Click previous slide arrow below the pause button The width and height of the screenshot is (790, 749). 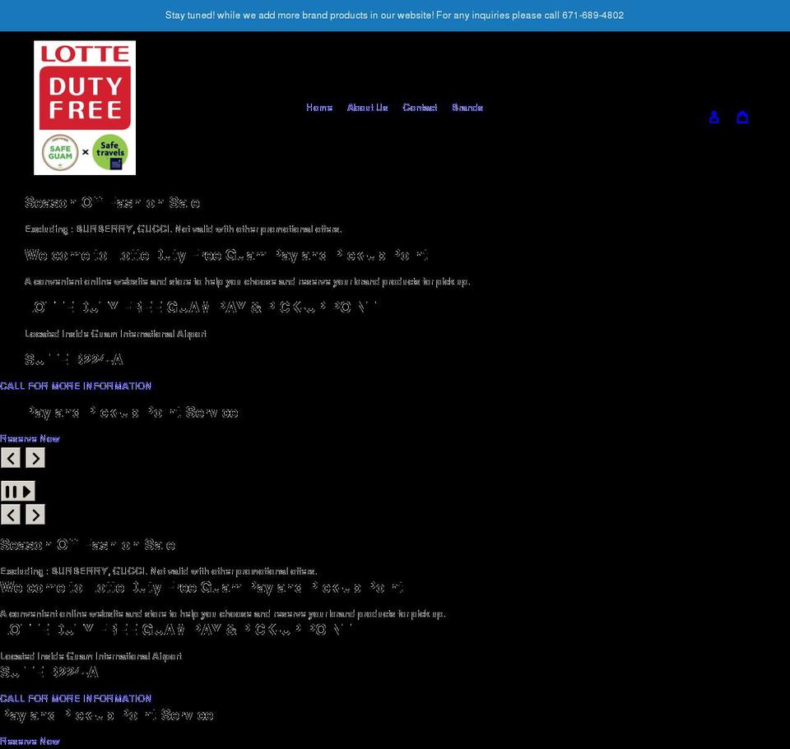click(x=11, y=515)
